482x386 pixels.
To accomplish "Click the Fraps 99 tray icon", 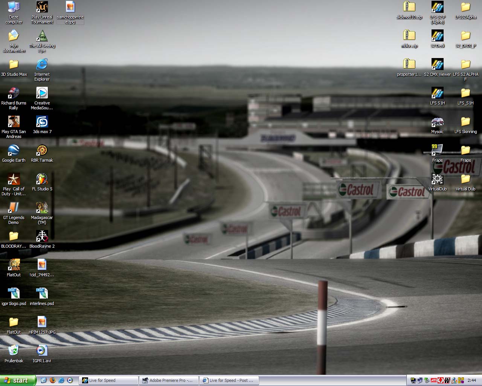I will tap(413, 380).
